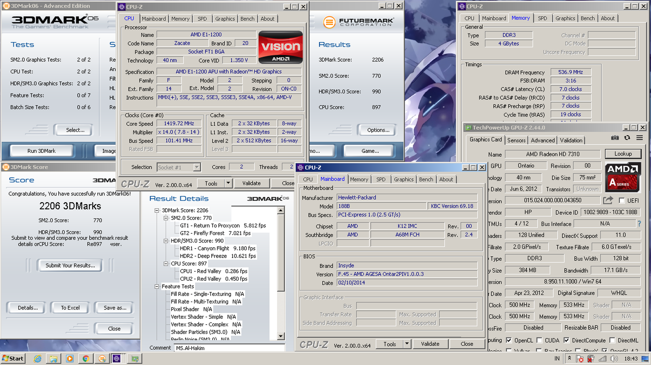The image size is (651, 365).
Task: Click the To Excel button
Action: click(70, 308)
